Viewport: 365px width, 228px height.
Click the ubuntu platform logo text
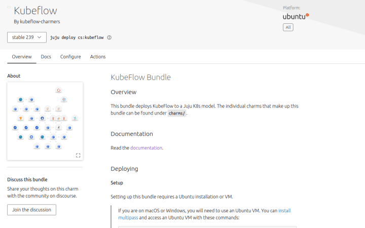click(294, 17)
